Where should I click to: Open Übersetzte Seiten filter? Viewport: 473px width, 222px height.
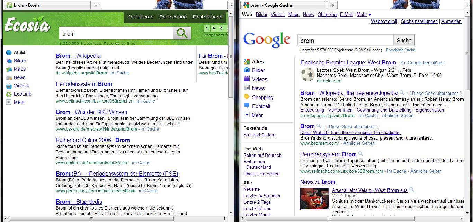pos(261,174)
